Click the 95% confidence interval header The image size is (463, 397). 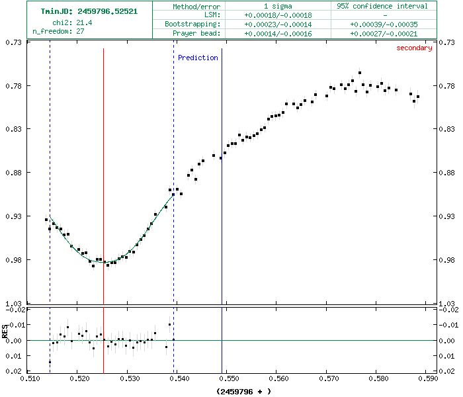tap(382, 6)
